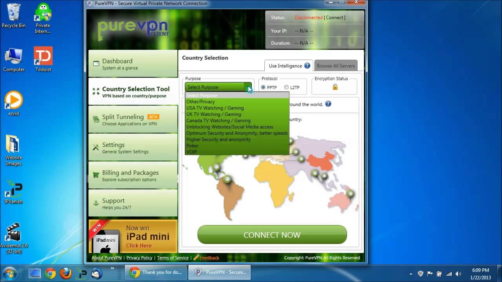Open the Website Images folder
The width and height of the screenshot is (502, 282).
(x=14, y=151)
